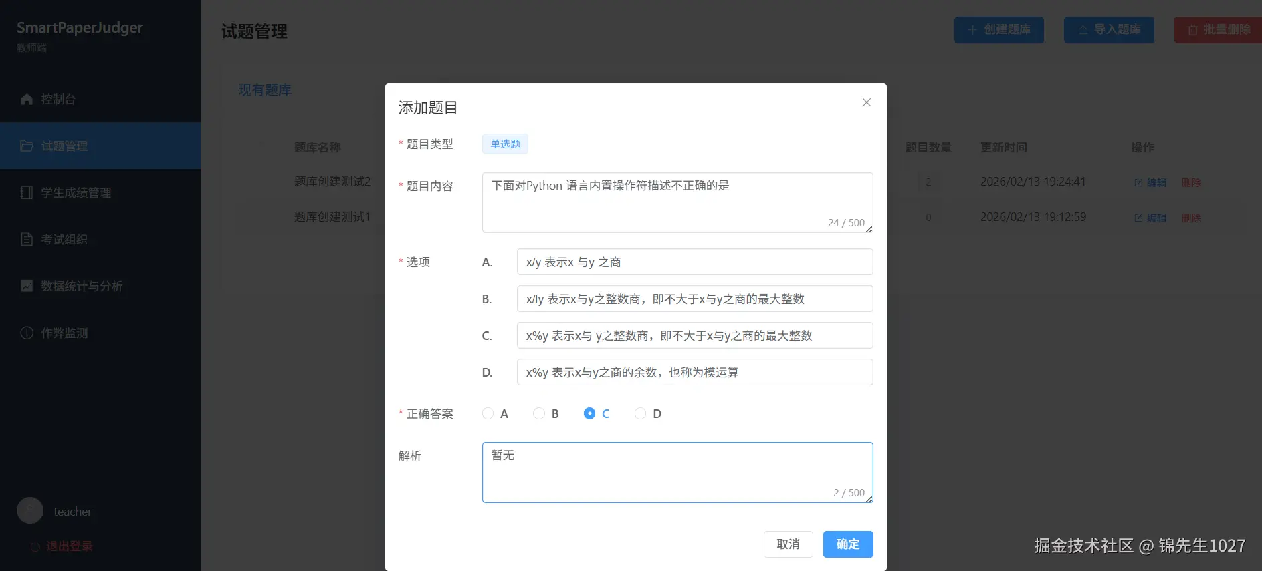The height and width of the screenshot is (571, 1262).
Task: Click the upload icon on 导入题库 button
Action: point(1083,30)
